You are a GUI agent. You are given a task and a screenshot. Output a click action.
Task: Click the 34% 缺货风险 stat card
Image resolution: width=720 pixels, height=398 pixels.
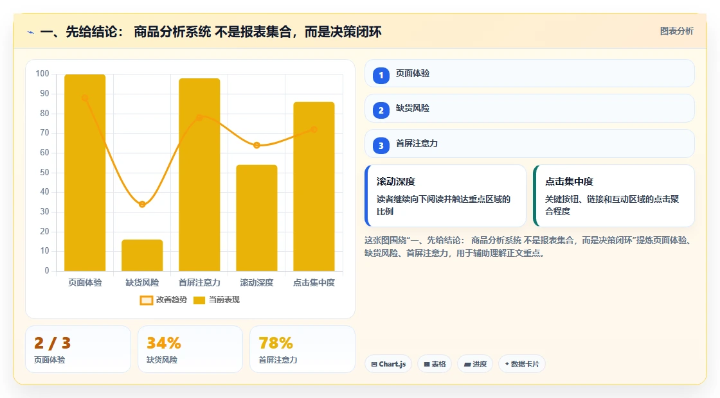click(x=190, y=349)
